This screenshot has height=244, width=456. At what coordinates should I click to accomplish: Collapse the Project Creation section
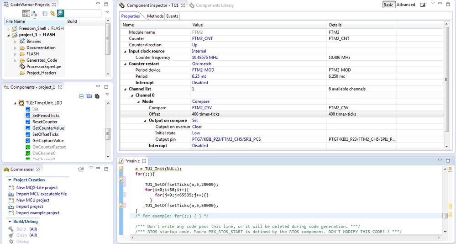[x=10, y=180]
